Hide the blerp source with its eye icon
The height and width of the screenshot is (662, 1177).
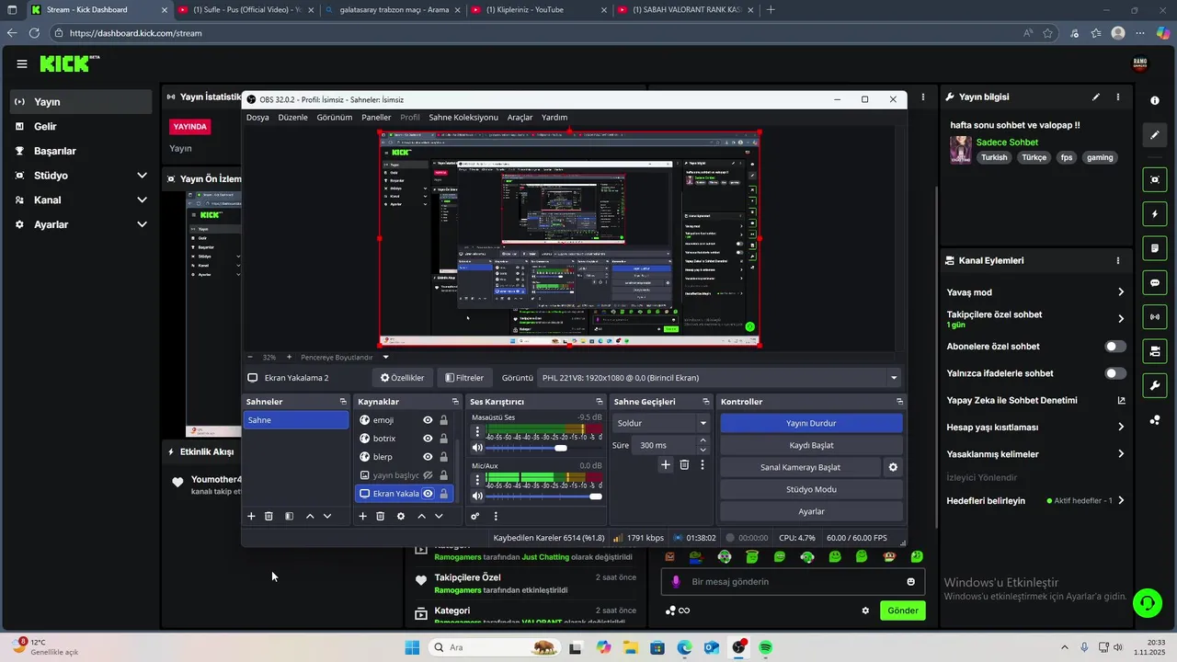[x=428, y=457]
